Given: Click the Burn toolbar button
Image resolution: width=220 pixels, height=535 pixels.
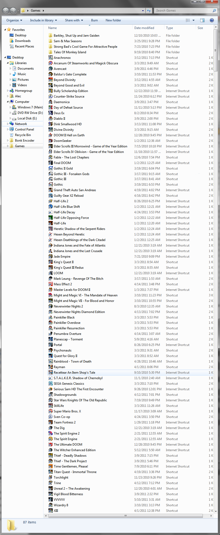Looking at the screenshot, I should tap(94, 20).
